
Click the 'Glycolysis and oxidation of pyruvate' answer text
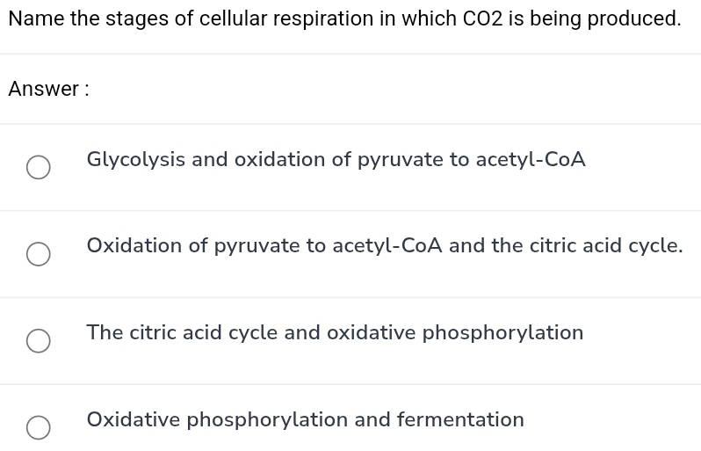pyautogui.click(x=336, y=160)
